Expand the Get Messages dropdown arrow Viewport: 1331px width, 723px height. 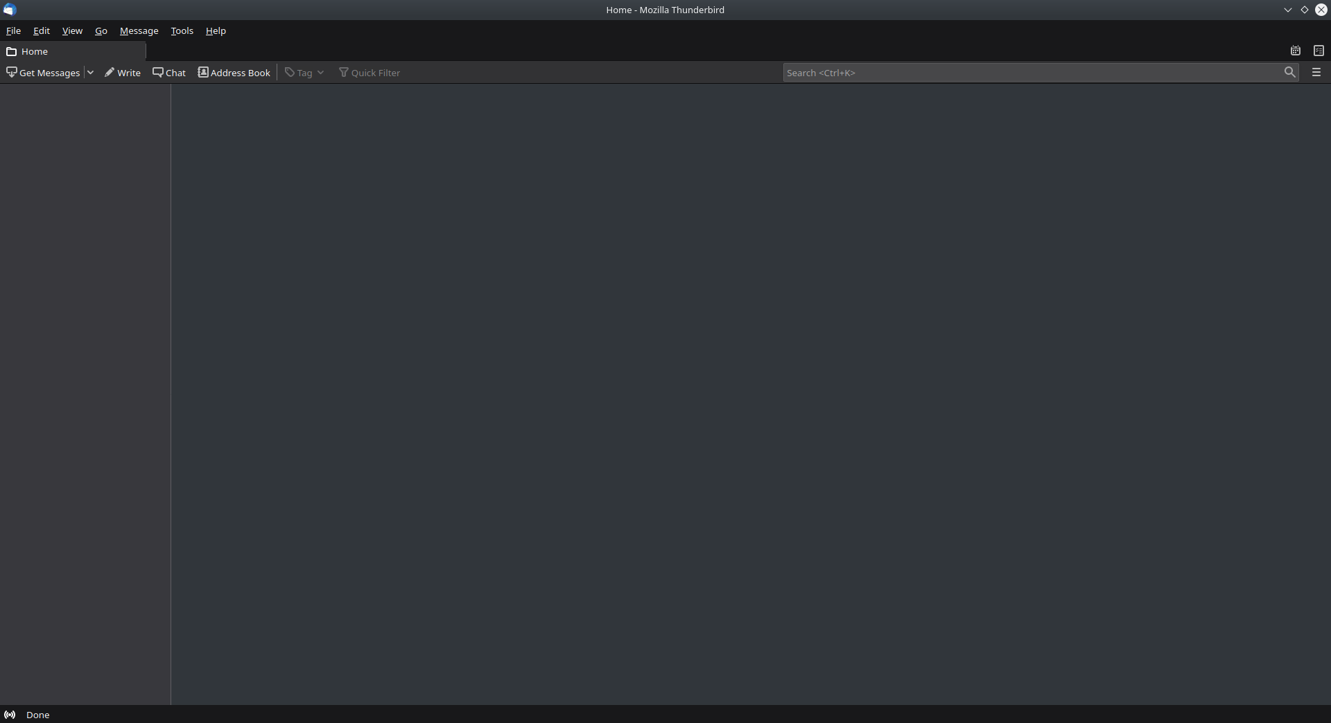pyautogui.click(x=90, y=72)
